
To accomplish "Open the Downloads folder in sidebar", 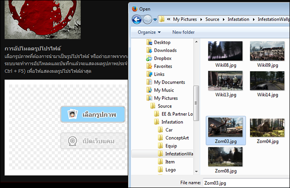I will click(165, 50).
